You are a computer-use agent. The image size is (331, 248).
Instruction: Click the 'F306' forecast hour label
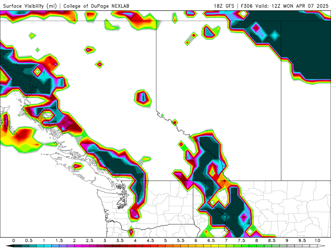[x=246, y=6]
